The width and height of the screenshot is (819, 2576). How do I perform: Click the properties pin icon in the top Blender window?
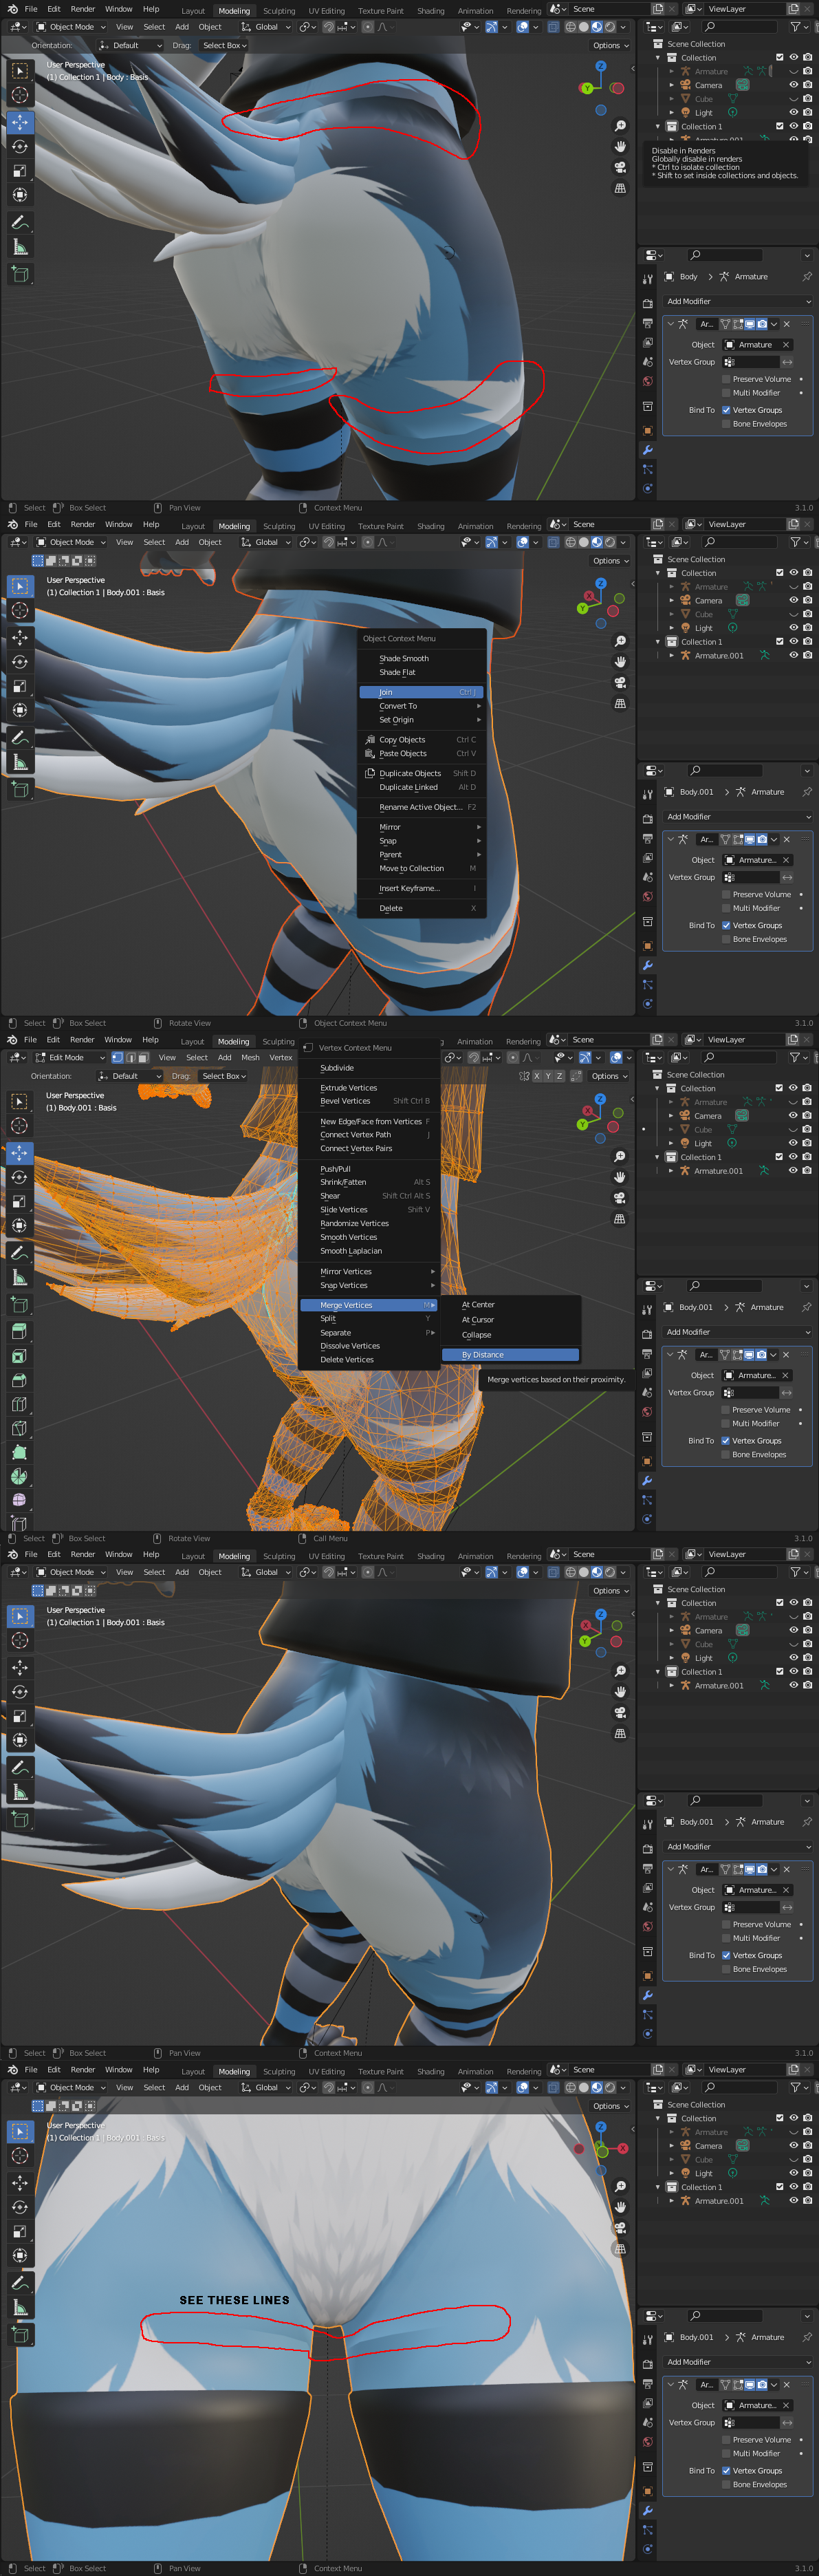click(x=807, y=277)
